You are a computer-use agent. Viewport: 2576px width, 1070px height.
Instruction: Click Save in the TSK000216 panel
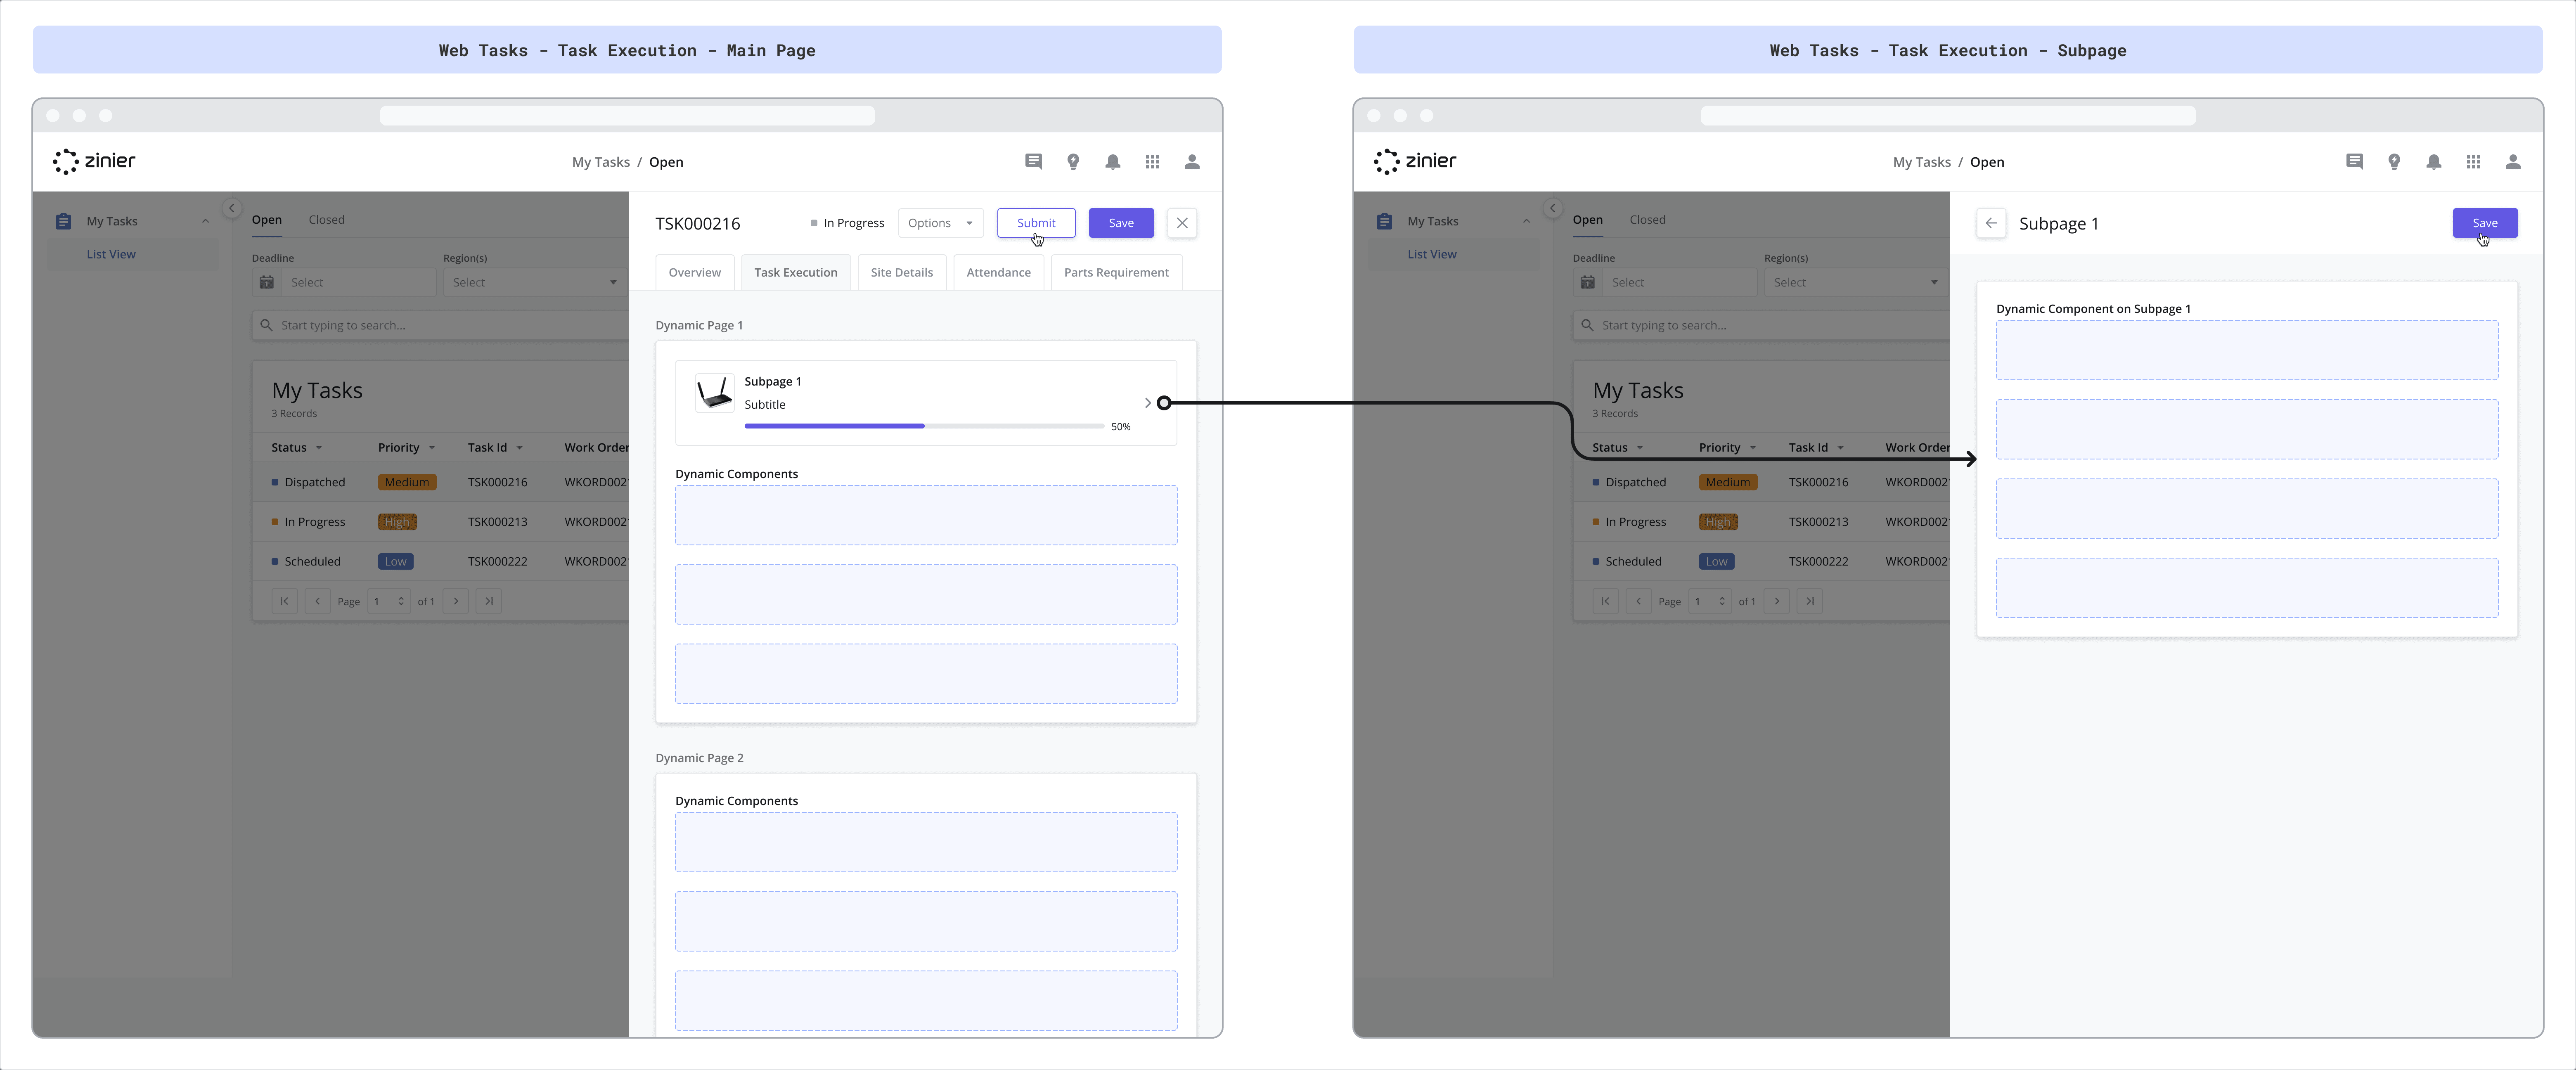click(x=1121, y=223)
